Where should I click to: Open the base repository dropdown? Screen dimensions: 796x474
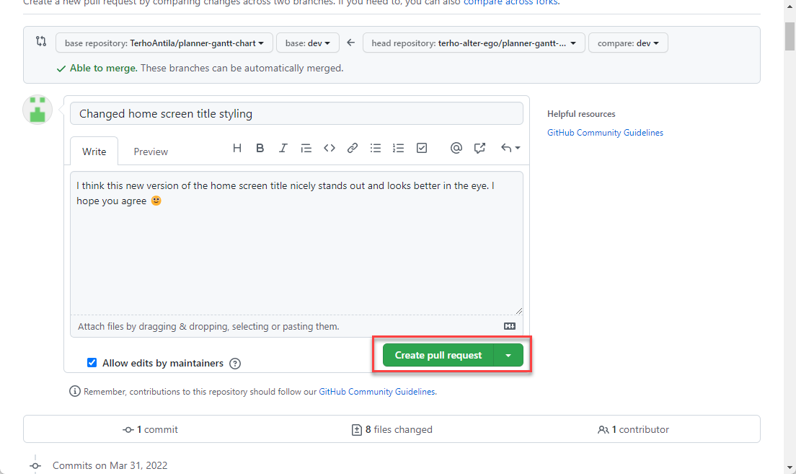[x=164, y=43]
